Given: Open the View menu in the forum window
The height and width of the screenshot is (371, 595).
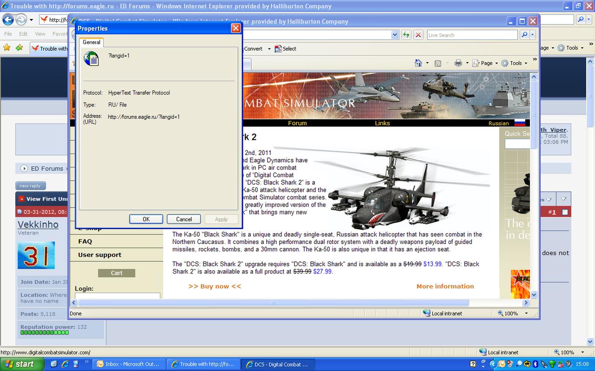Looking at the screenshot, I should coord(40,34).
